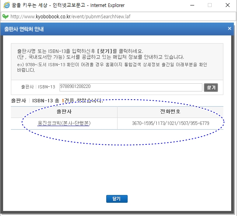
Task: Close the Internet Explorer window
Action: [x=228, y=5]
